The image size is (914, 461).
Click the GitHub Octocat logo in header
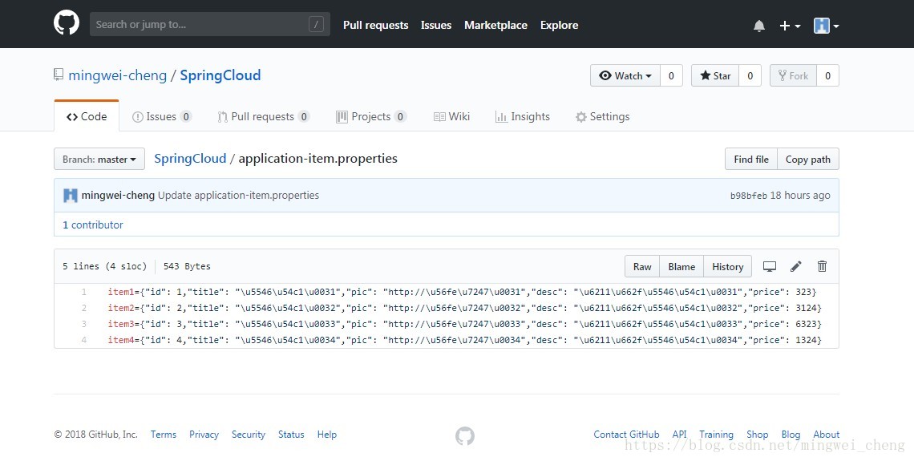67,24
